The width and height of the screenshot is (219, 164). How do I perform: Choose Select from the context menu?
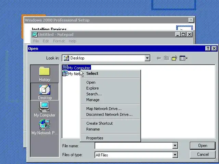[x=110, y=73]
